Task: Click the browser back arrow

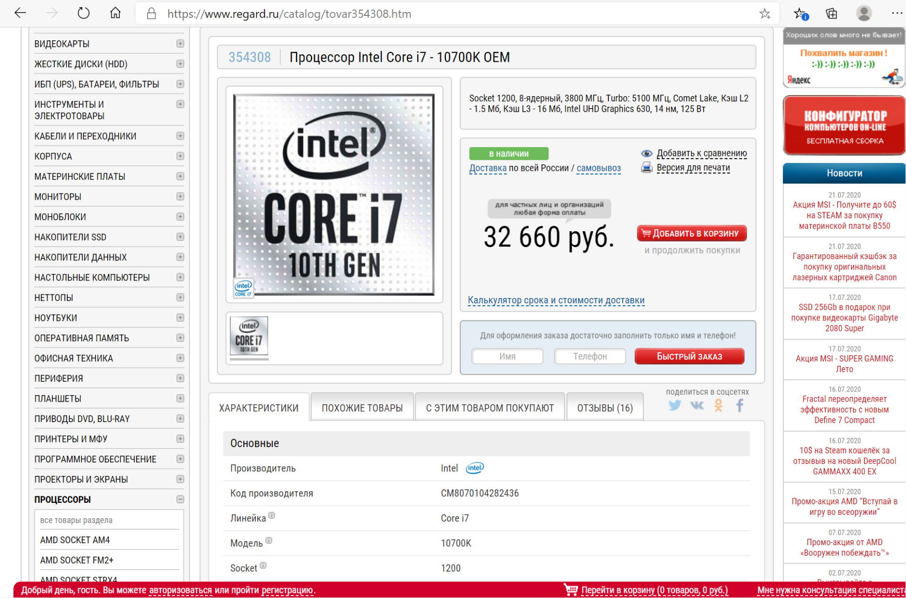Action: (20, 13)
